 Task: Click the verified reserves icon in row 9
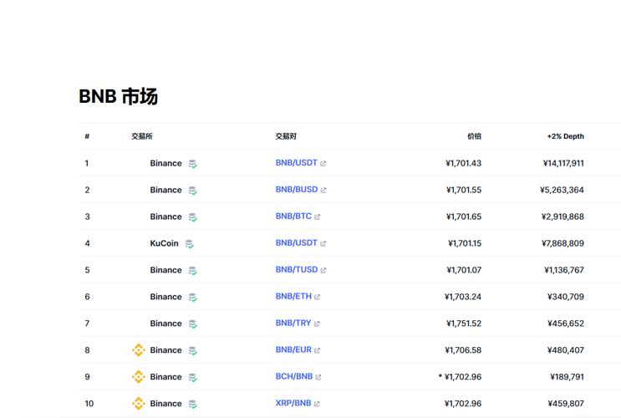[192, 378]
